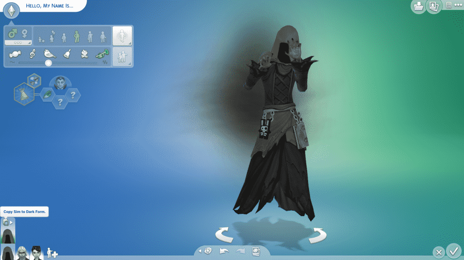Cancel with the X button
This screenshot has height=260, width=464.
439,252
